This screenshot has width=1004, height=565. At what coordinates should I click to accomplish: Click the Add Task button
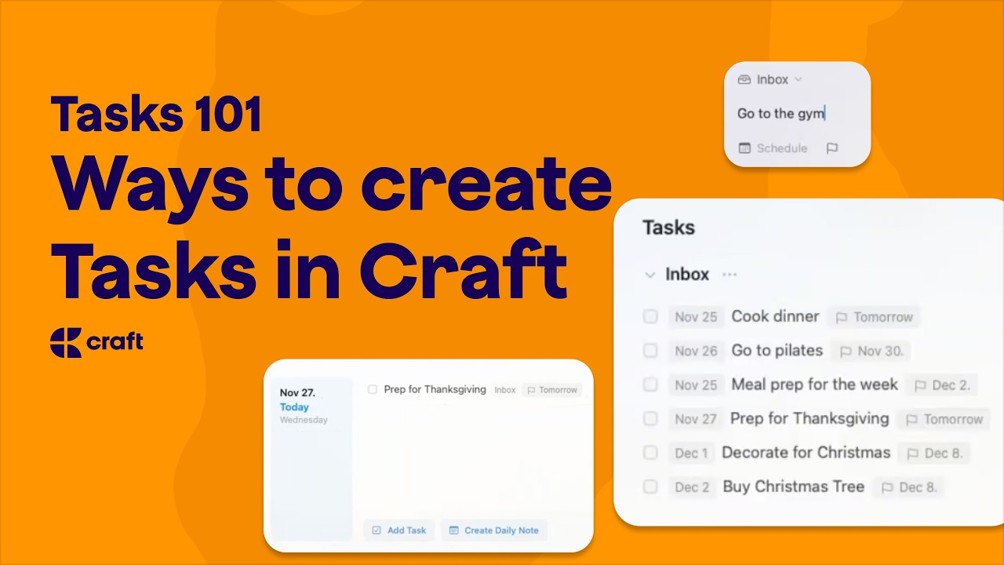tap(399, 530)
